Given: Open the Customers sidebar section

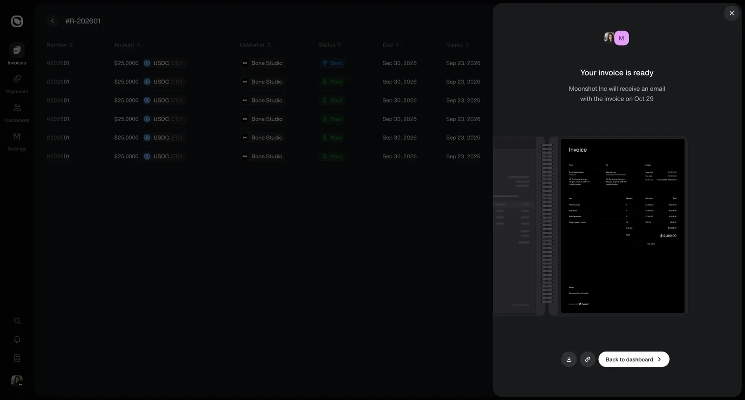Looking at the screenshot, I should pos(17,112).
